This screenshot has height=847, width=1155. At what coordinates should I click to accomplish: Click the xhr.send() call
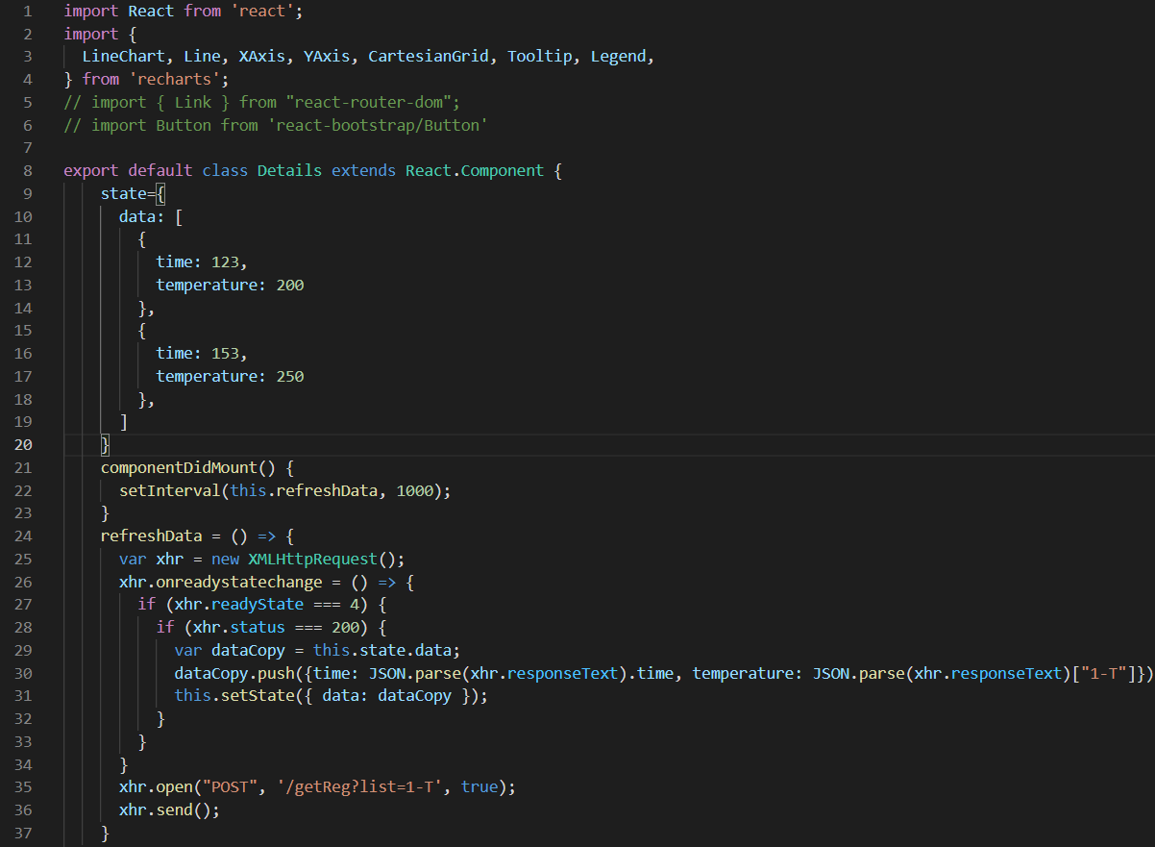pyautogui.click(x=170, y=810)
